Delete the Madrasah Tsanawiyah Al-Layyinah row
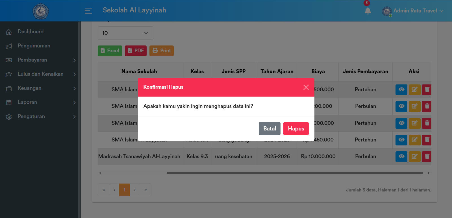The height and width of the screenshot is (218, 452). tap(427, 156)
